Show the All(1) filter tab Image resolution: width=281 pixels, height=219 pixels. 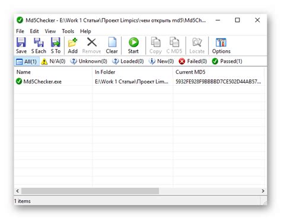(x=27, y=62)
